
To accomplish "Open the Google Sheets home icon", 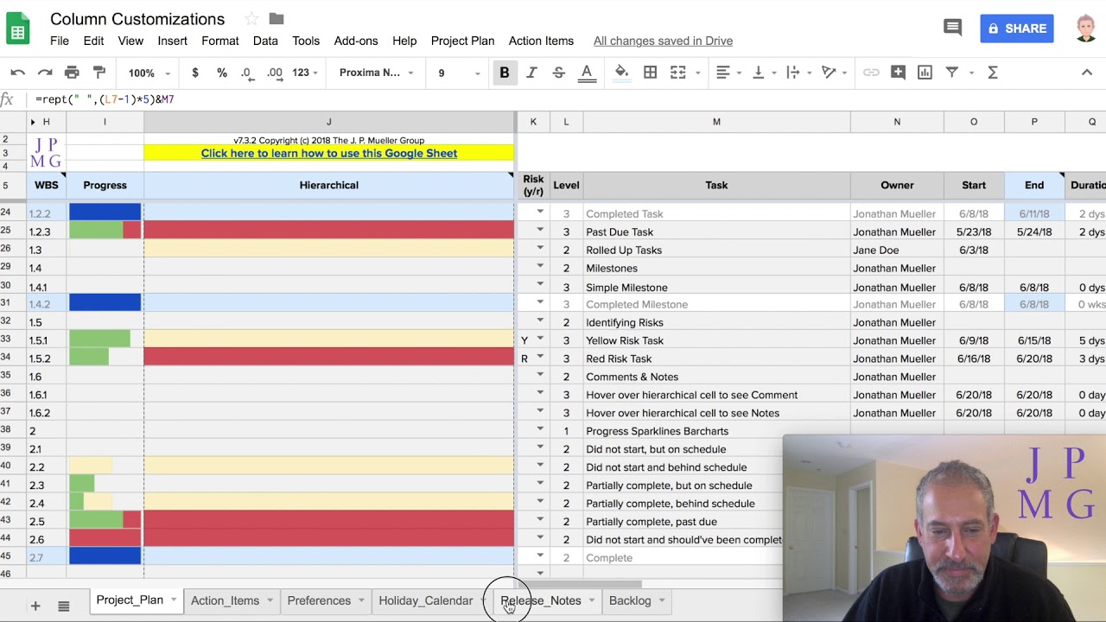I will [x=19, y=28].
